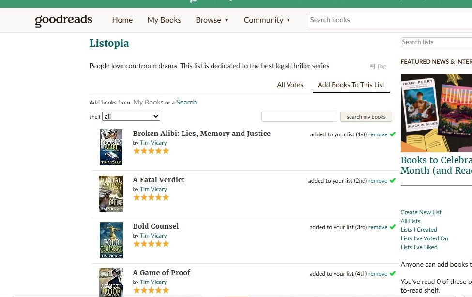Open Broken Alibi book cover thumbnail
The width and height of the screenshot is (472, 297).
pos(111,148)
